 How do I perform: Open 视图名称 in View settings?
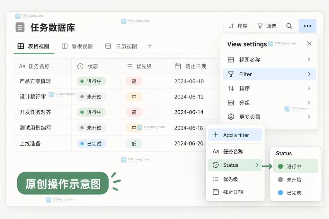pos(269,60)
